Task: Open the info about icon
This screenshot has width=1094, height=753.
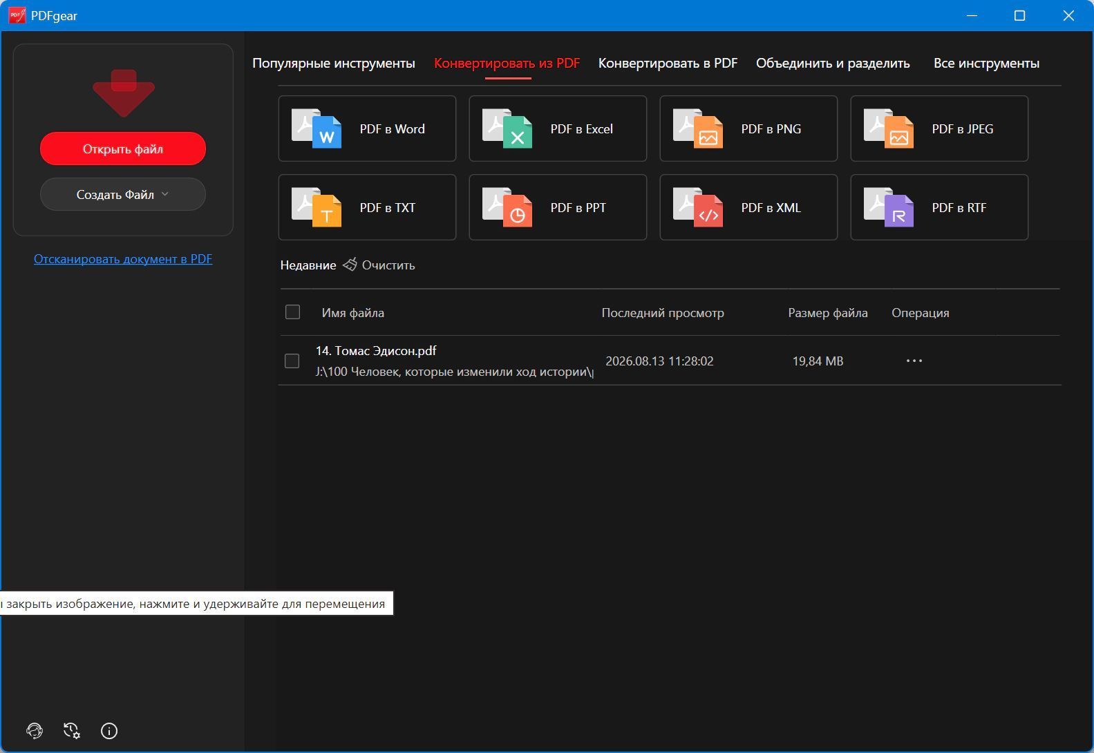Action: click(109, 731)
